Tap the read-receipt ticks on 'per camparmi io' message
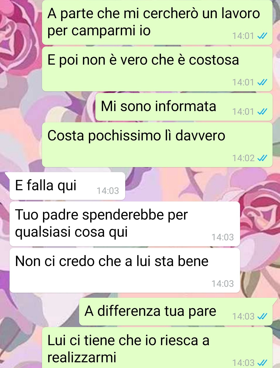This screenshot has height=368, width=280. pos(262,36)
